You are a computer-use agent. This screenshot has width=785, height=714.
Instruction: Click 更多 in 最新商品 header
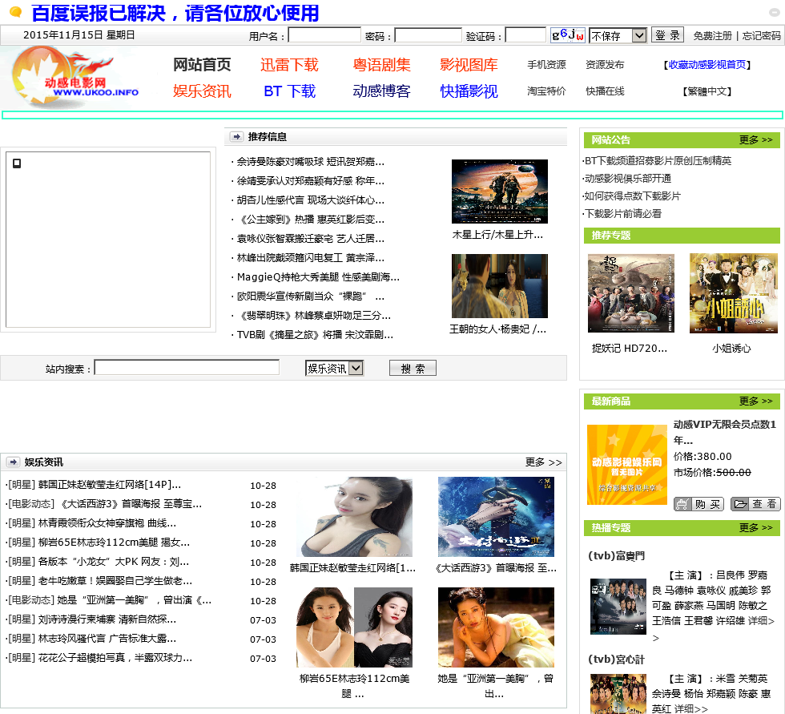[756, 401]
